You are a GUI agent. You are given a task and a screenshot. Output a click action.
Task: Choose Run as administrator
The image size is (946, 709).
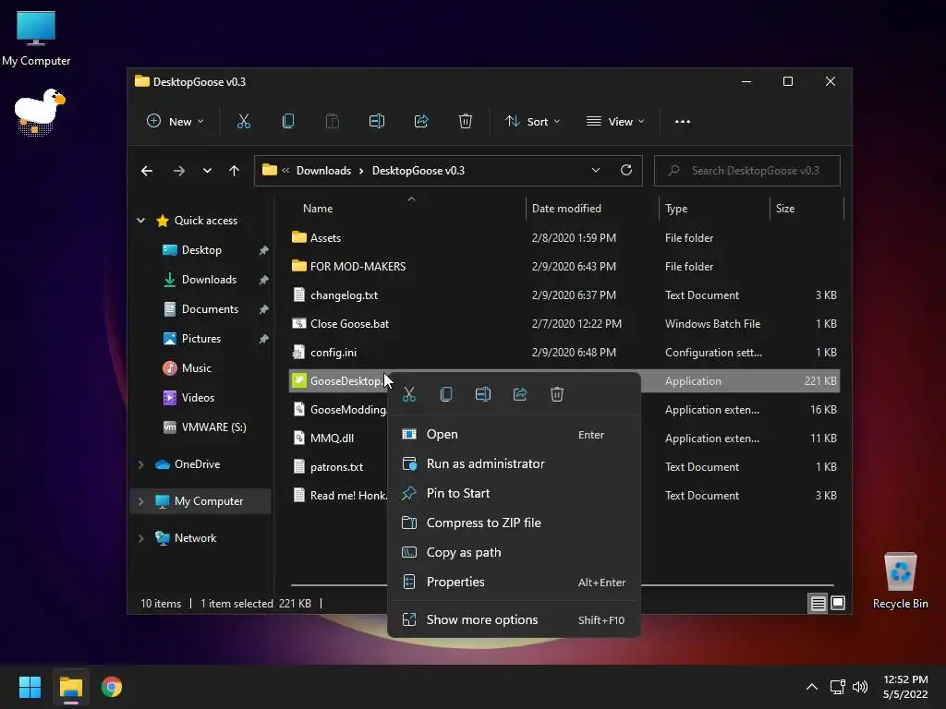[x=514, y=463]
